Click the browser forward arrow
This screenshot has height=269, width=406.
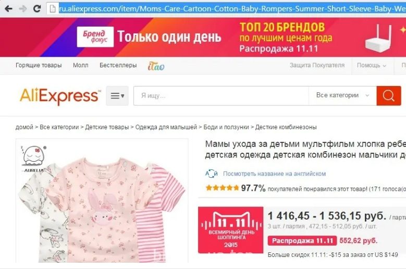point(23,9)
